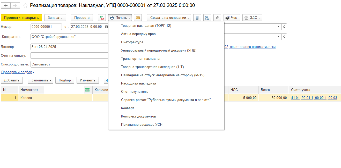The height and width of the screenshot is (168, 341).
Task: Show Дт/Кт postings of the document
Action: tap(102, 18)
